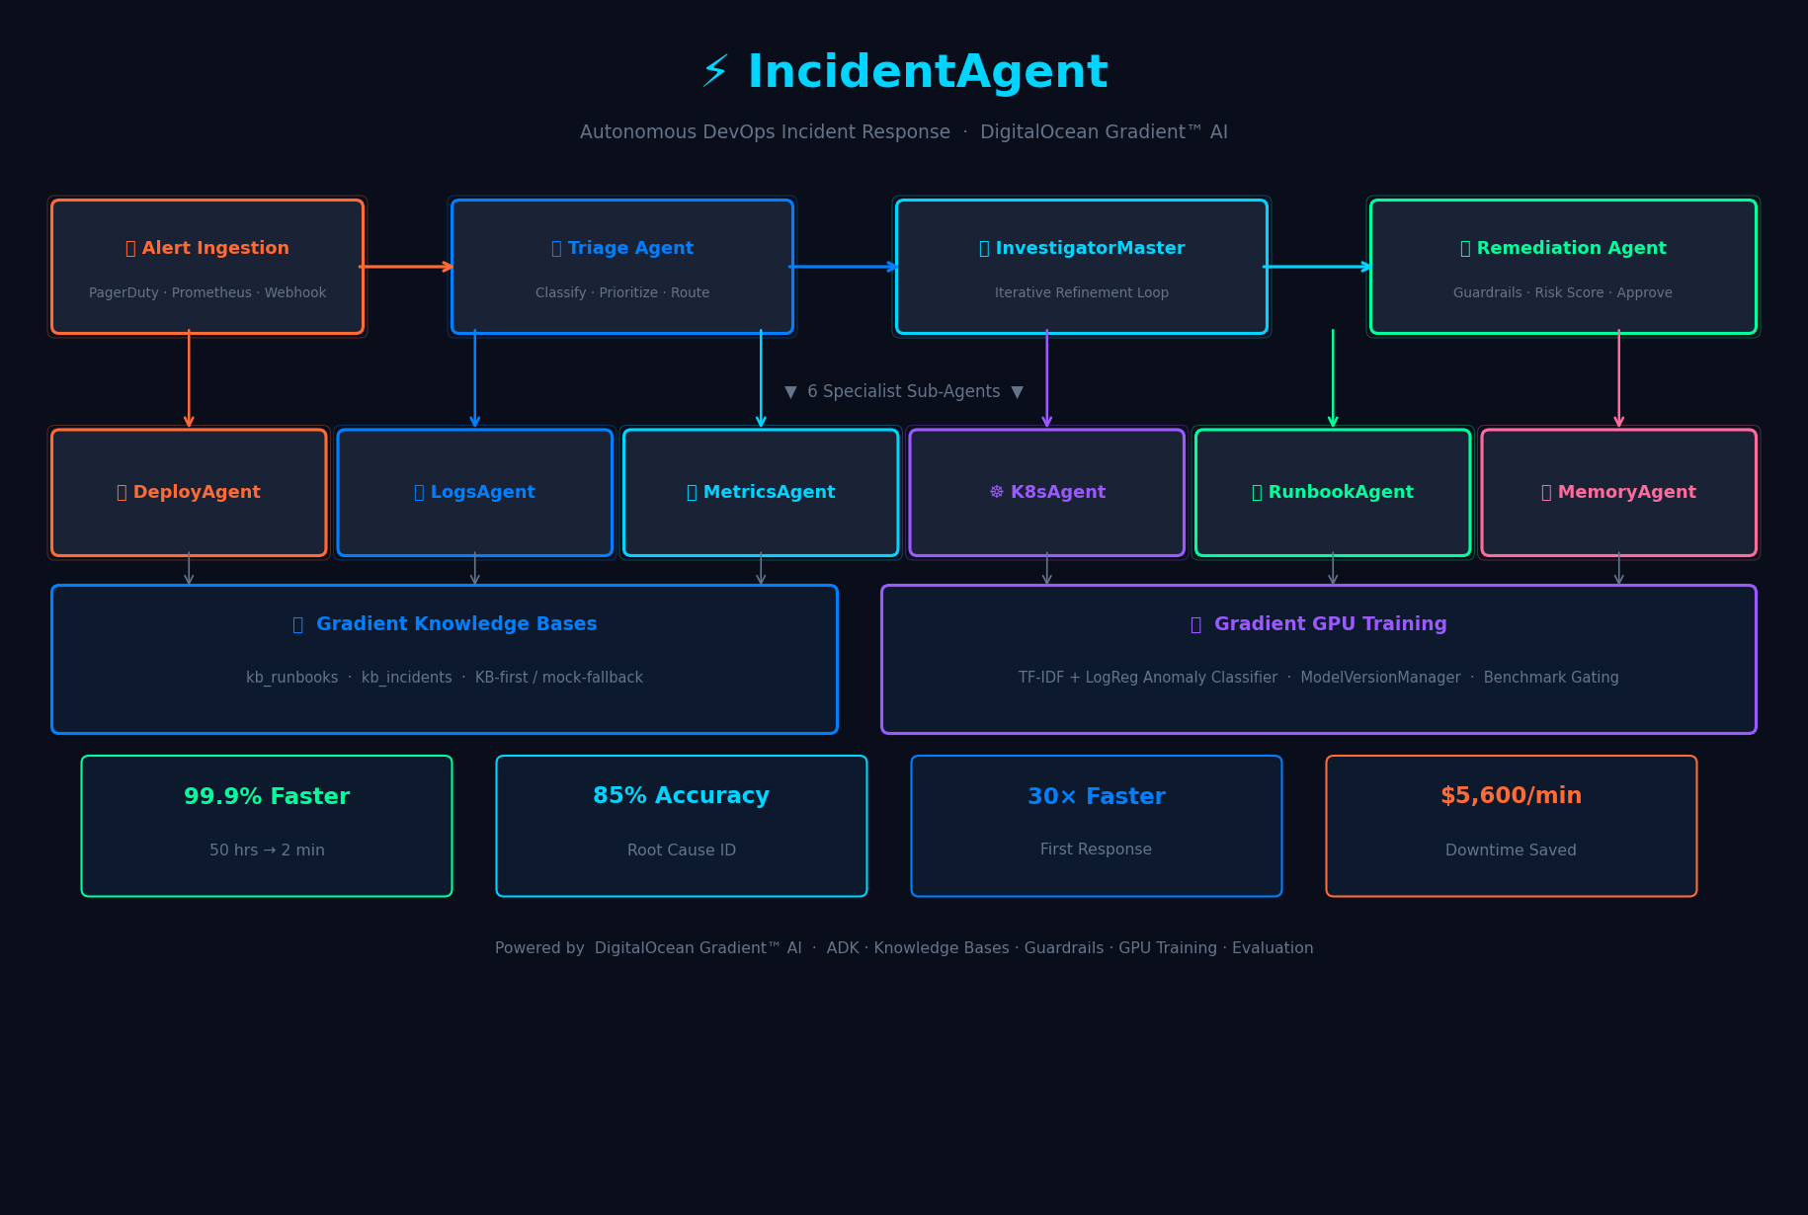Open the RunbookAgent box
Screen dimensions: 1808x1215
[x=1333, y=493]
